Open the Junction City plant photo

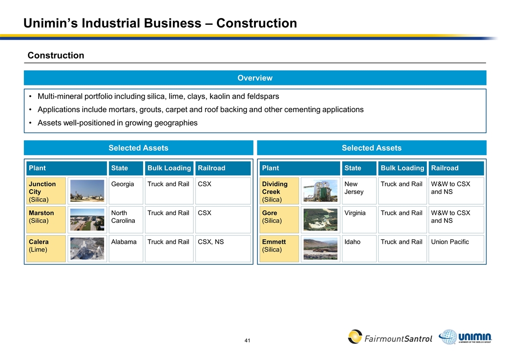pyautogui.click(x=87, y=191)
